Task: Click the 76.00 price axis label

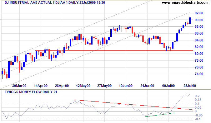Action: [199, 67]
